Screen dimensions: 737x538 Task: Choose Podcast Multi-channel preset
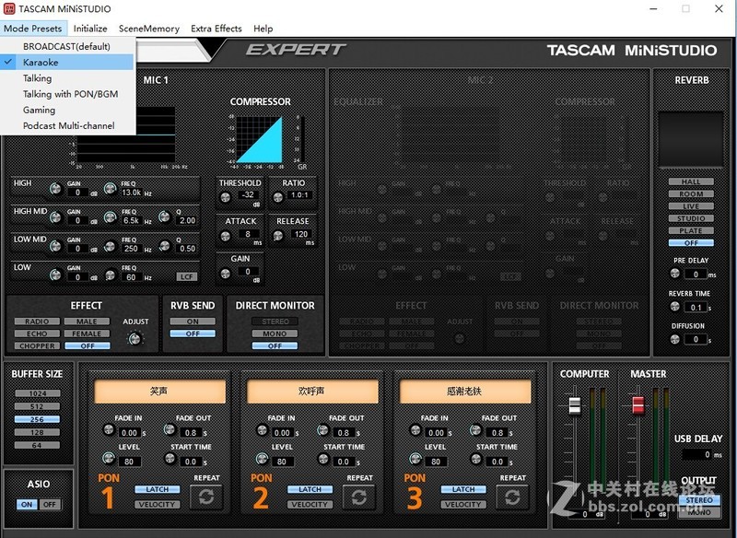(x=68, y=125)
